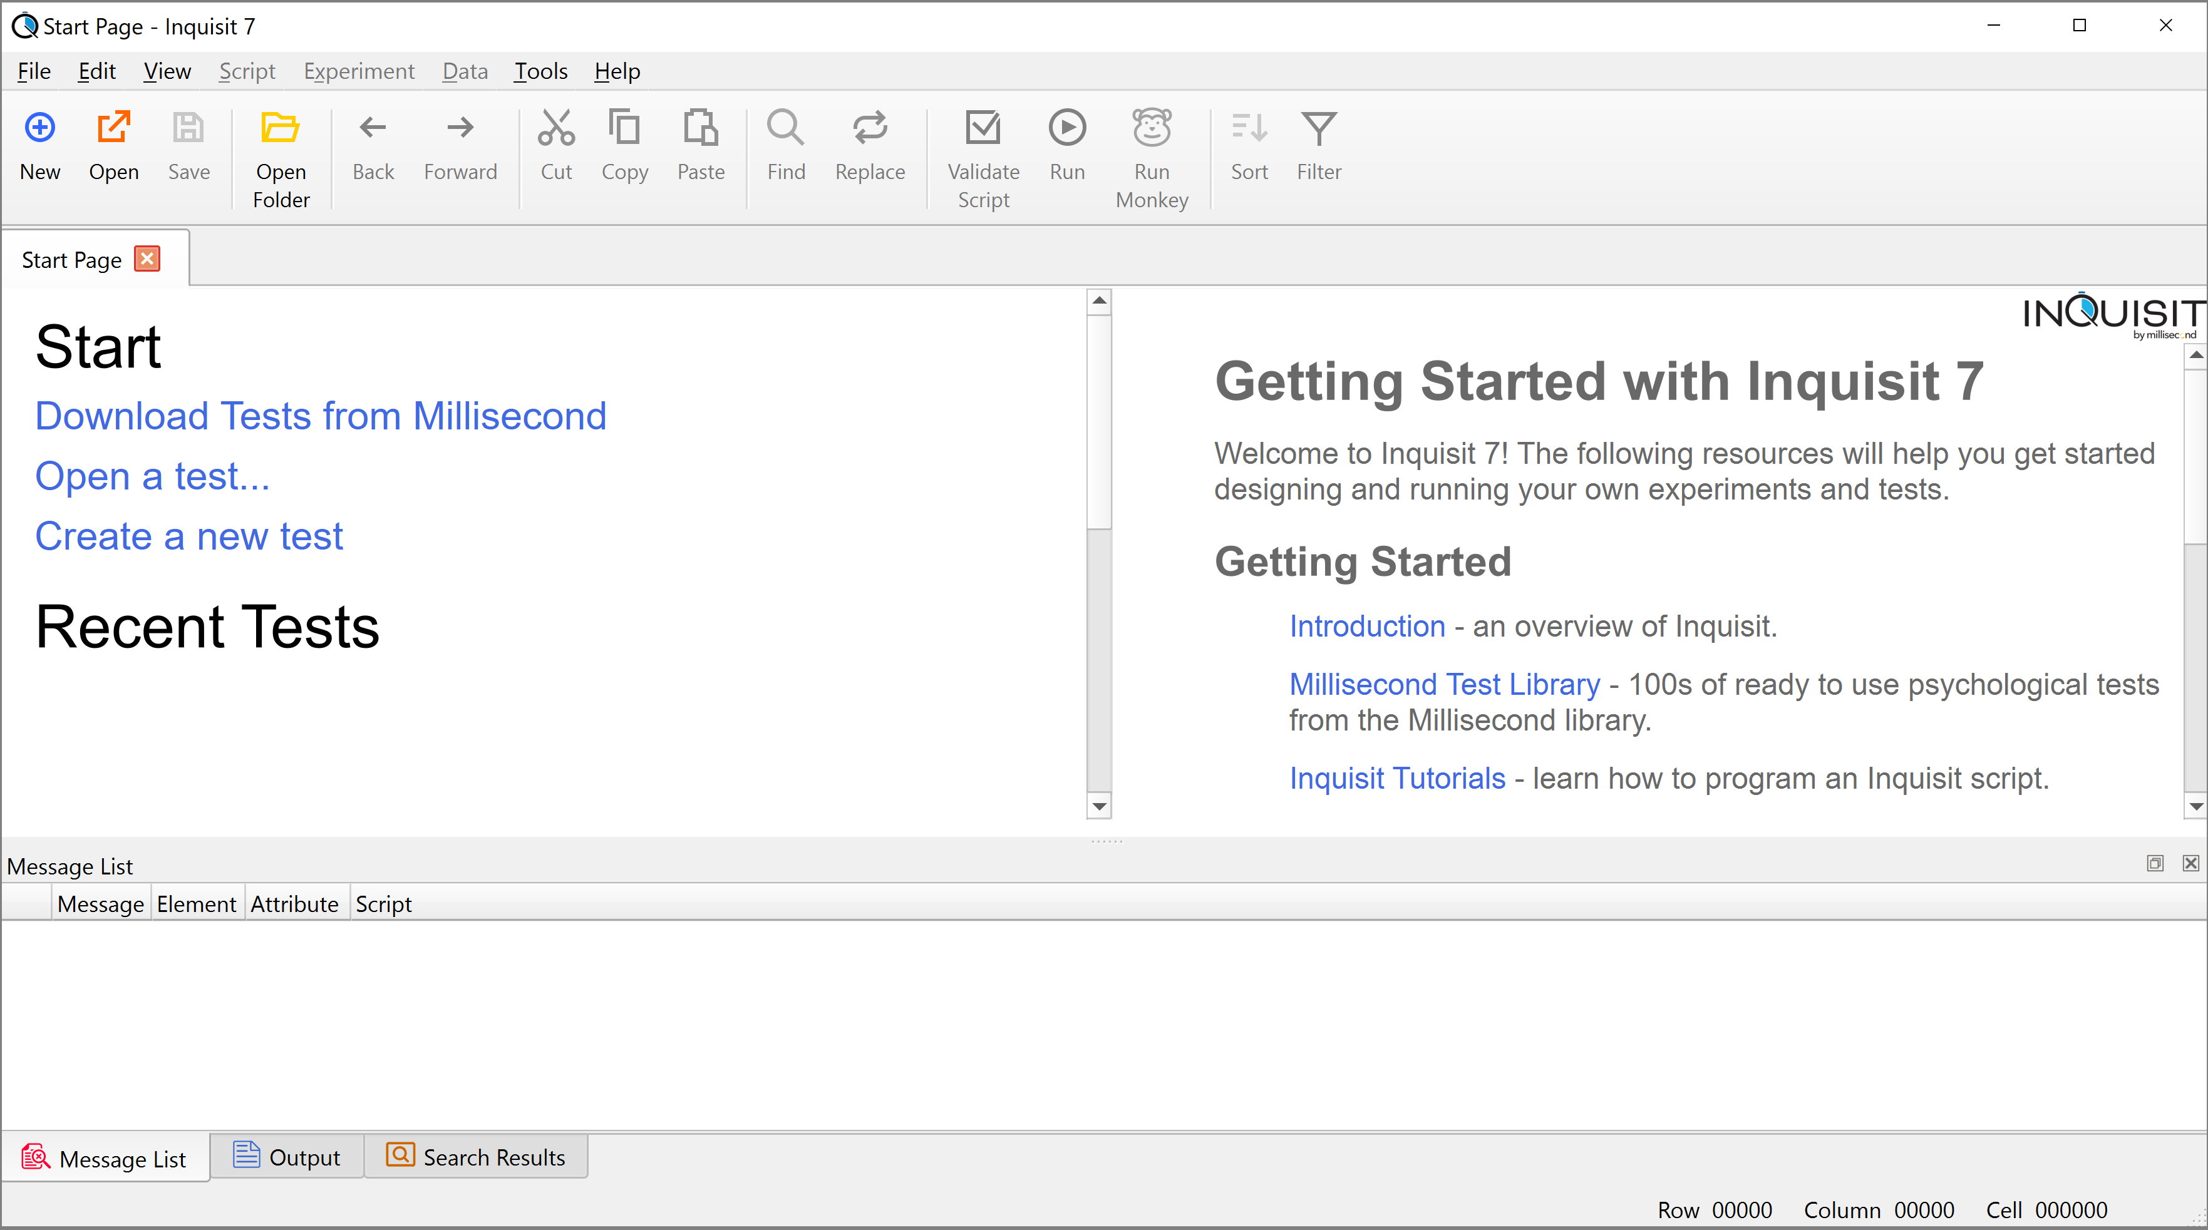This screenshot has width=2208, height=1230.
Task: Click start pane scrollbar down arrow
Action: coord(1099,806)
